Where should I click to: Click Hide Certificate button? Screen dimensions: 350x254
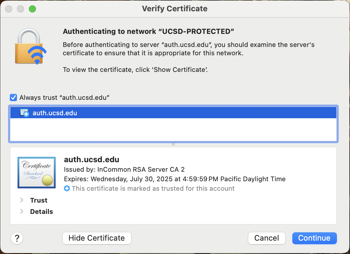[x=97, y=238]
